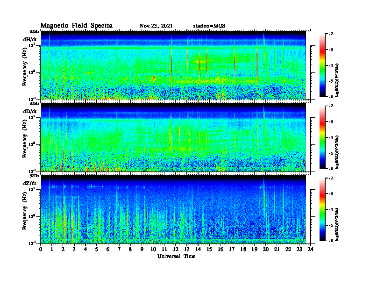
Task: Click hour "6" on the time axis
Action: (x=108, y=250)
